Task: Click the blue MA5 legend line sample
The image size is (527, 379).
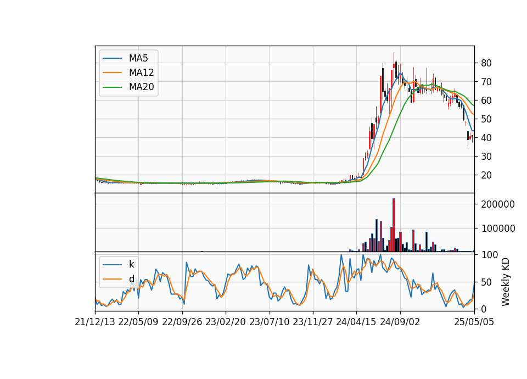Action: tap(112, 59)
